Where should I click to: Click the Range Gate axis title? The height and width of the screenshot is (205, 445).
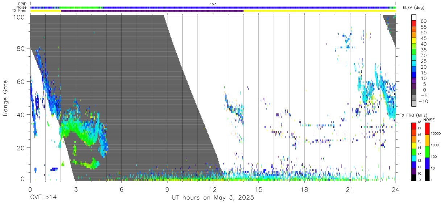pos(5,98)
